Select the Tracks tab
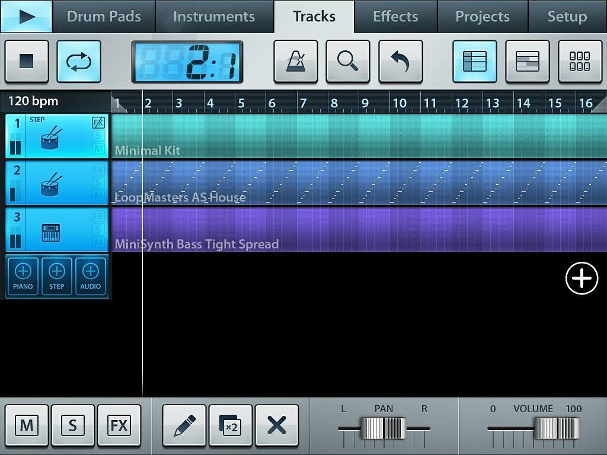The width and height of the screenshot is (607, 455). (x=314, y=16)
